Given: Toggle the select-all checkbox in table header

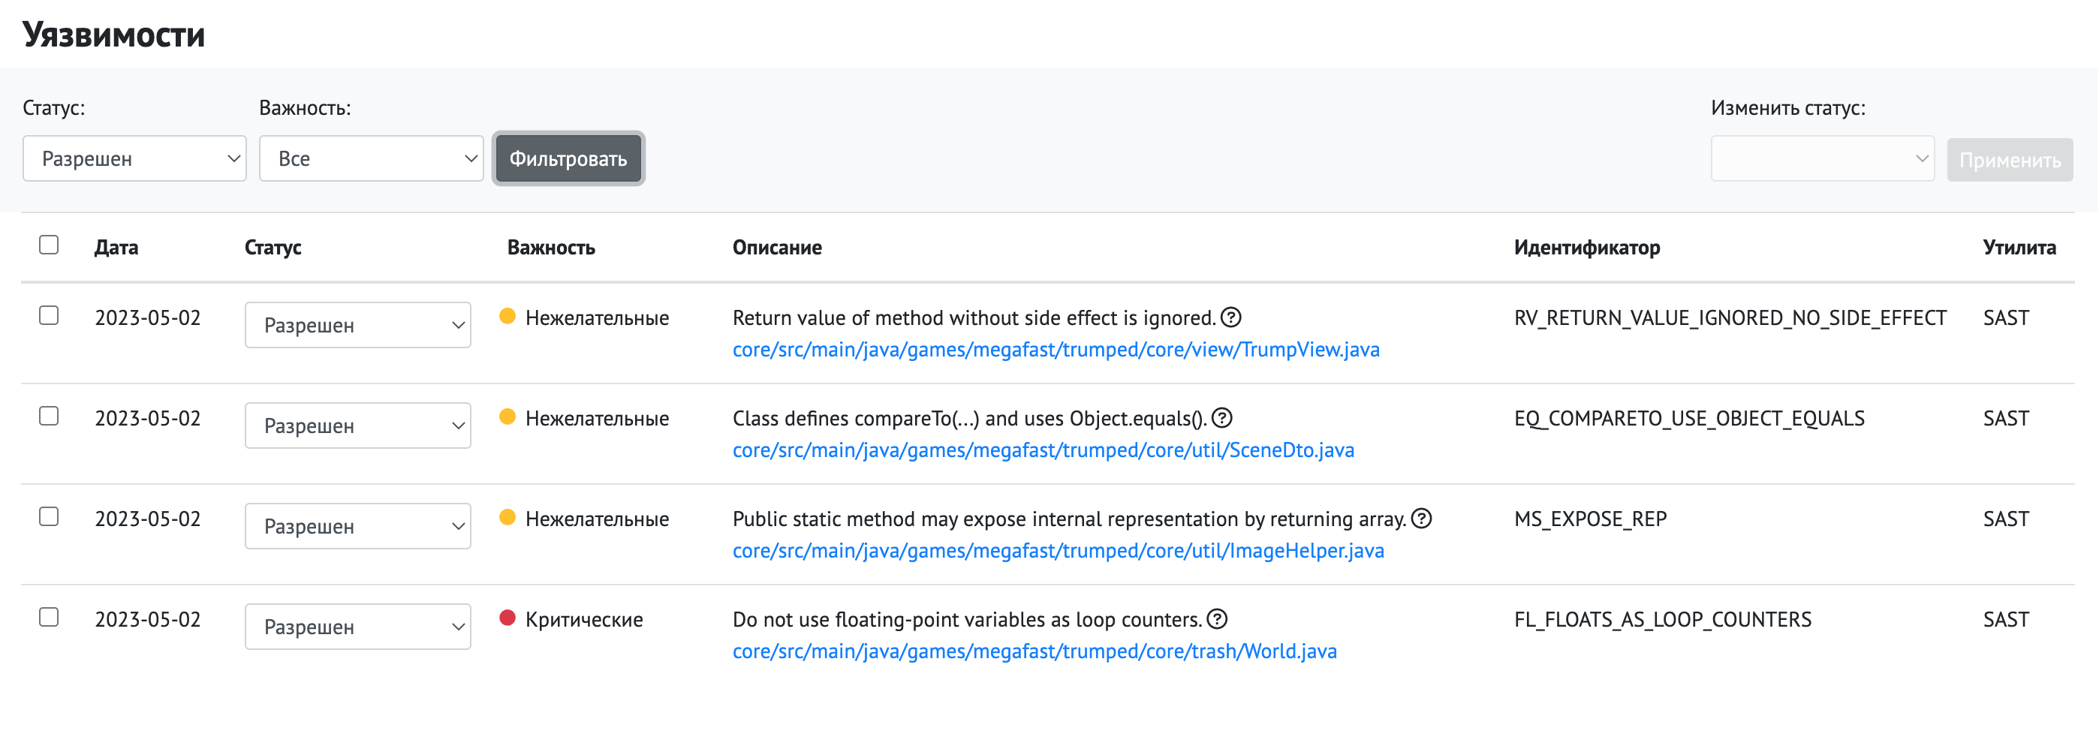Looking at the screenshot, I should tap(49, 245).
